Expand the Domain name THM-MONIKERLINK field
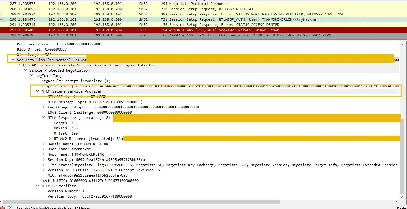The width and height of the screenshot is (407, 209). pos(43,144)
